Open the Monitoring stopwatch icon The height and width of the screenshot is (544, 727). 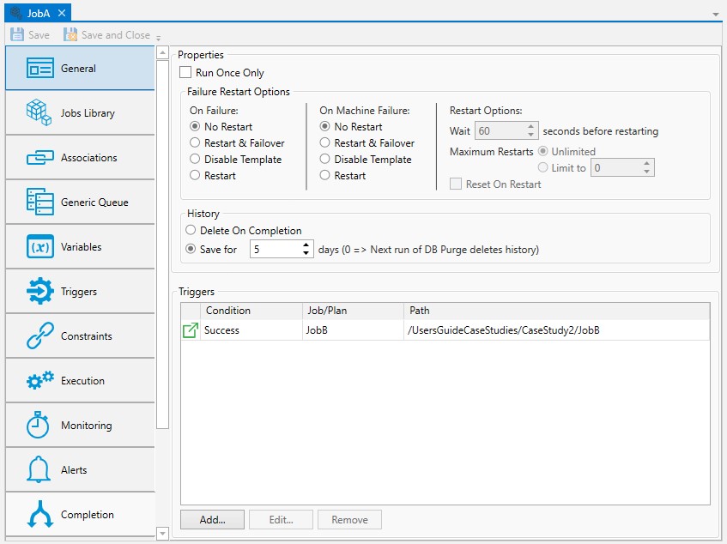[39, 426]
